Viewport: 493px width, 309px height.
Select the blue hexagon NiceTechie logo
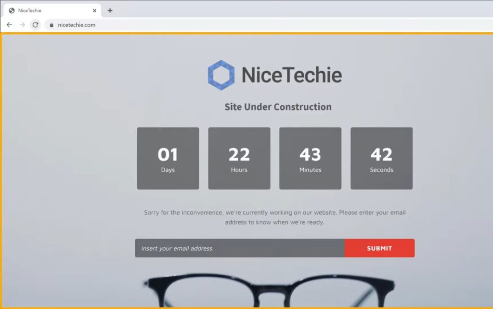coord(221,75)
